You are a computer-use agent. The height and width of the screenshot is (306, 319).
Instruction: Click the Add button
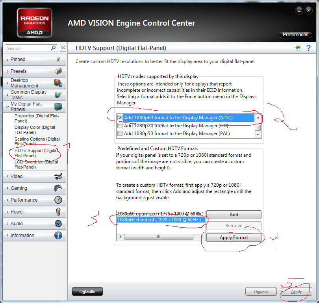pyautogui.click(x=234, y=215)
